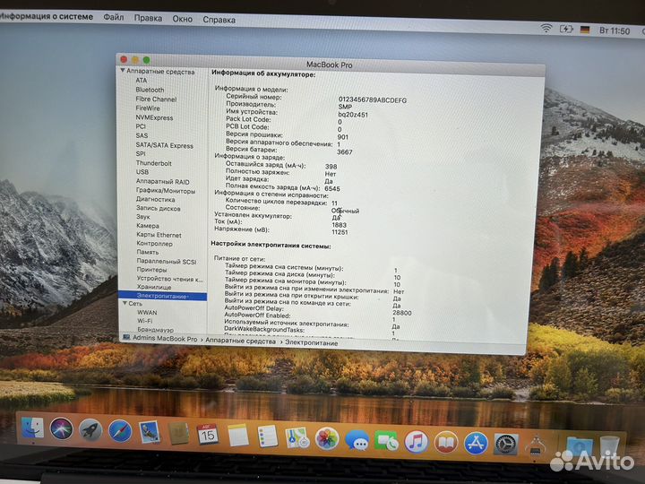
Task: Click full capacity value 6545
Action: 332,188
